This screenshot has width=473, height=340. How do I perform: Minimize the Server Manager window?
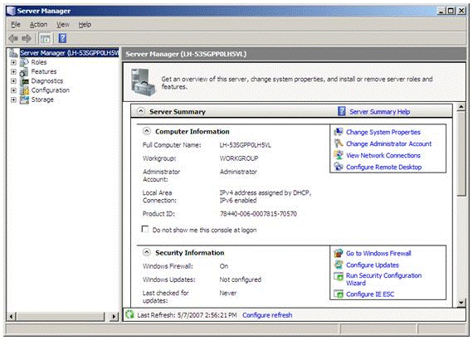441,11
